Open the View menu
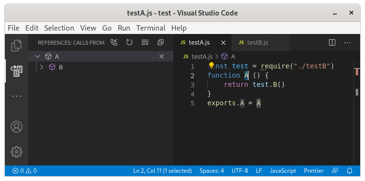This screenshot has height=181, width=365. [88, 28]
